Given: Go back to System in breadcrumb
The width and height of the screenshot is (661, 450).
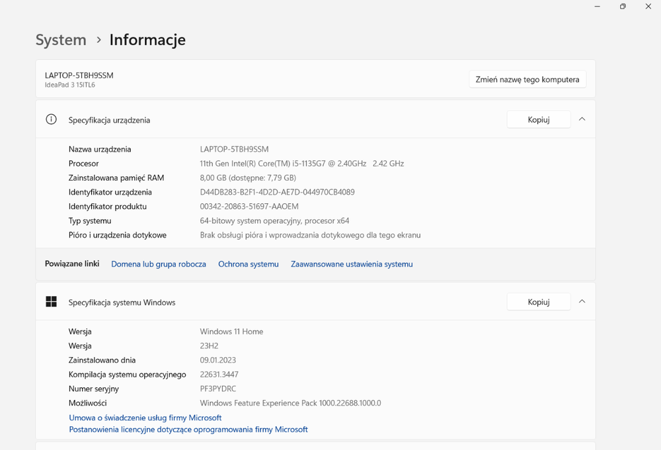Looking at the screenshot, I should click(61, 40).
